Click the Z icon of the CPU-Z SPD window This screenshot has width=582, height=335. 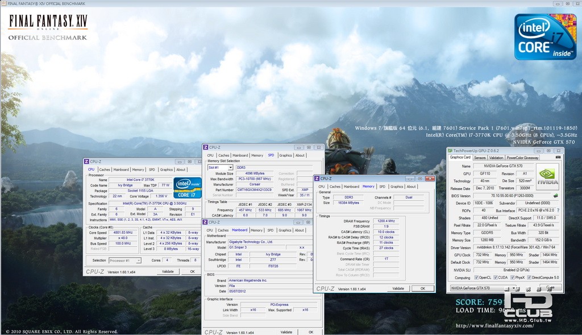205,147
